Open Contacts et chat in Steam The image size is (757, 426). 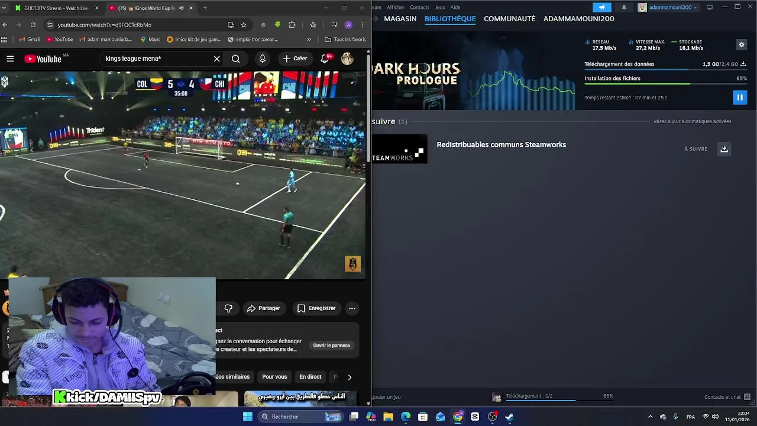(x=727, y=397)
